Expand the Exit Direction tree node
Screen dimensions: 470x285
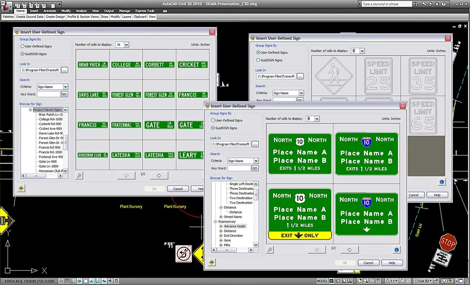coord(221,236)
